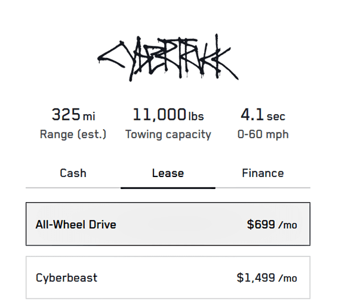342x305 pixels.
Task: Switch to the Cash tab
Action: [73, 173]
